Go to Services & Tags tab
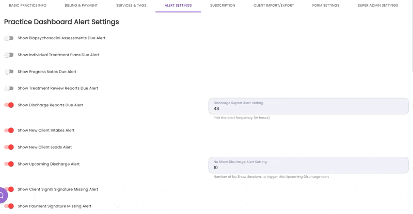The image size is (413, 214). click(131, 6)
